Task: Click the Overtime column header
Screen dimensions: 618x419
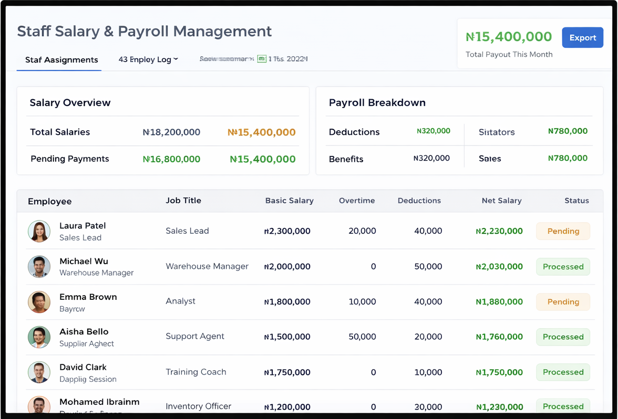Action: click(x=357, y=201)
